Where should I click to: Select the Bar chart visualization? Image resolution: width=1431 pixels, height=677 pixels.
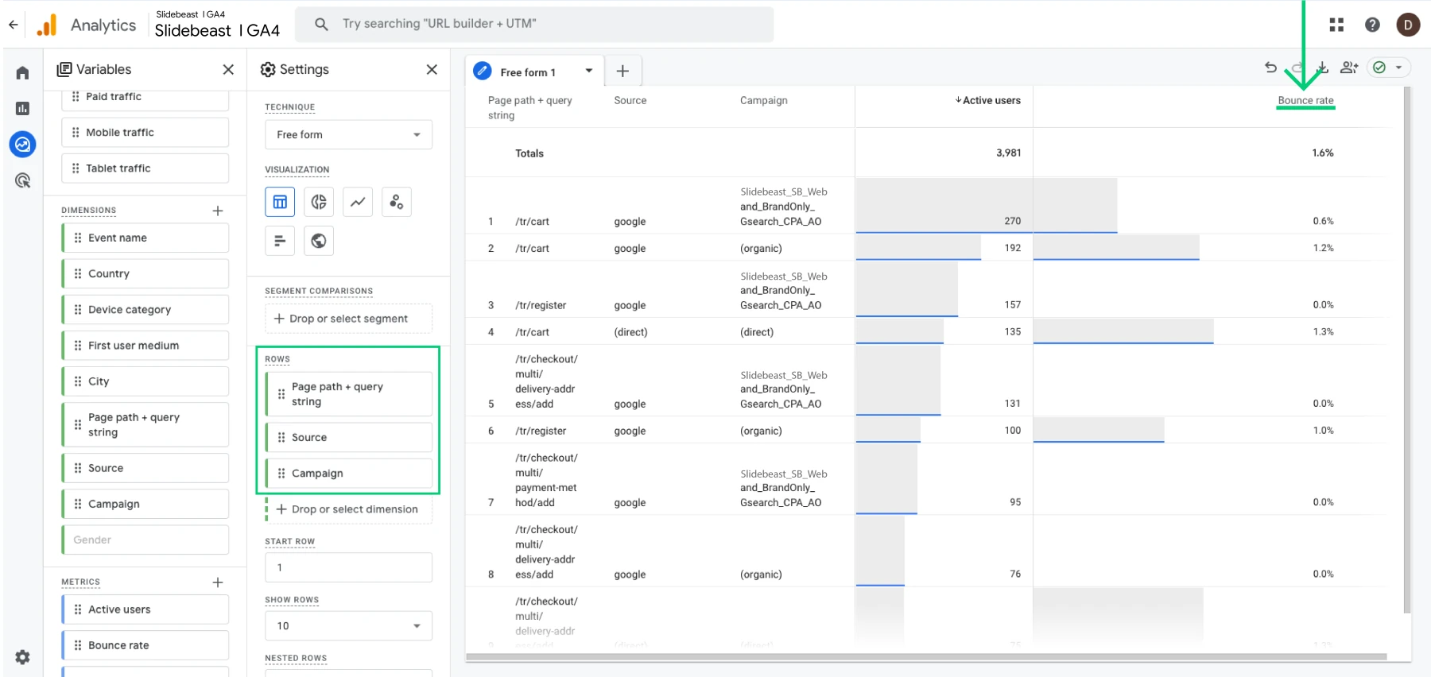click(x=280, y=241)
